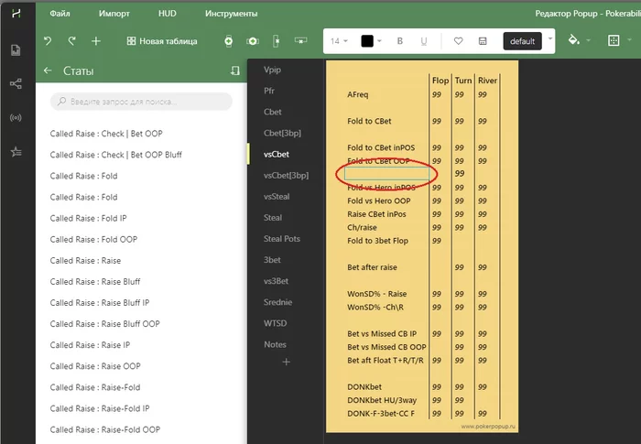
Task: Click the table borders icon
Action: pos(614,40)
